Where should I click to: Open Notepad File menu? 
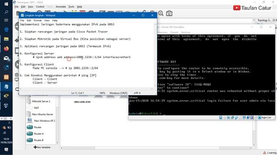point(22,20)
